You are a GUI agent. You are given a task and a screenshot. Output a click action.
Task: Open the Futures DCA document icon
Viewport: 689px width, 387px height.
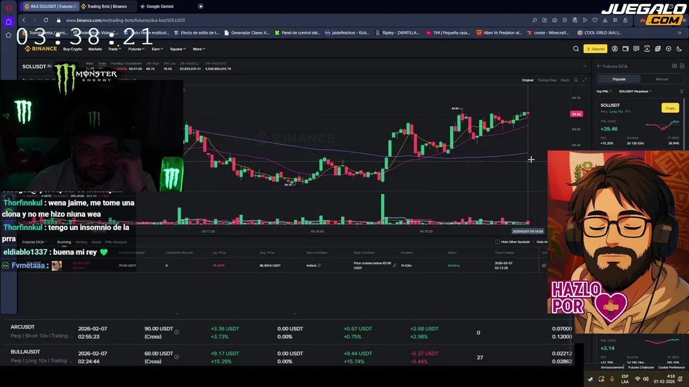pyautogui.click(x=682, y=66)
